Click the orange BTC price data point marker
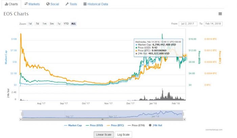 tap(186, 56)
